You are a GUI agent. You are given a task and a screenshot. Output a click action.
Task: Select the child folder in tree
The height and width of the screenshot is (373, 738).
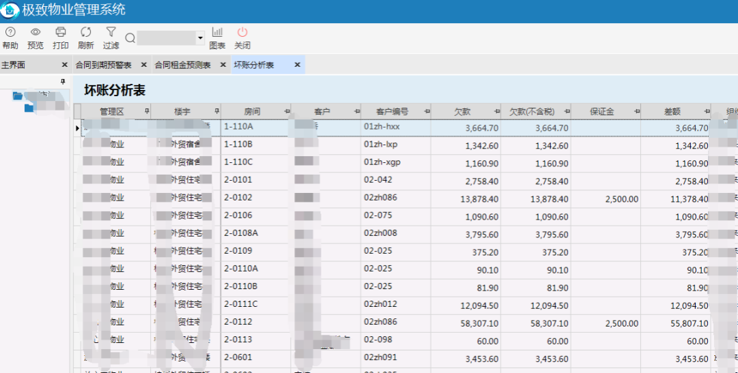[x=29, y=108]
